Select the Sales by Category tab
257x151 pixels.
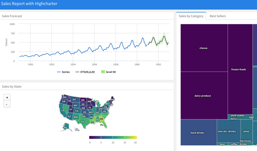click(191, 16)
